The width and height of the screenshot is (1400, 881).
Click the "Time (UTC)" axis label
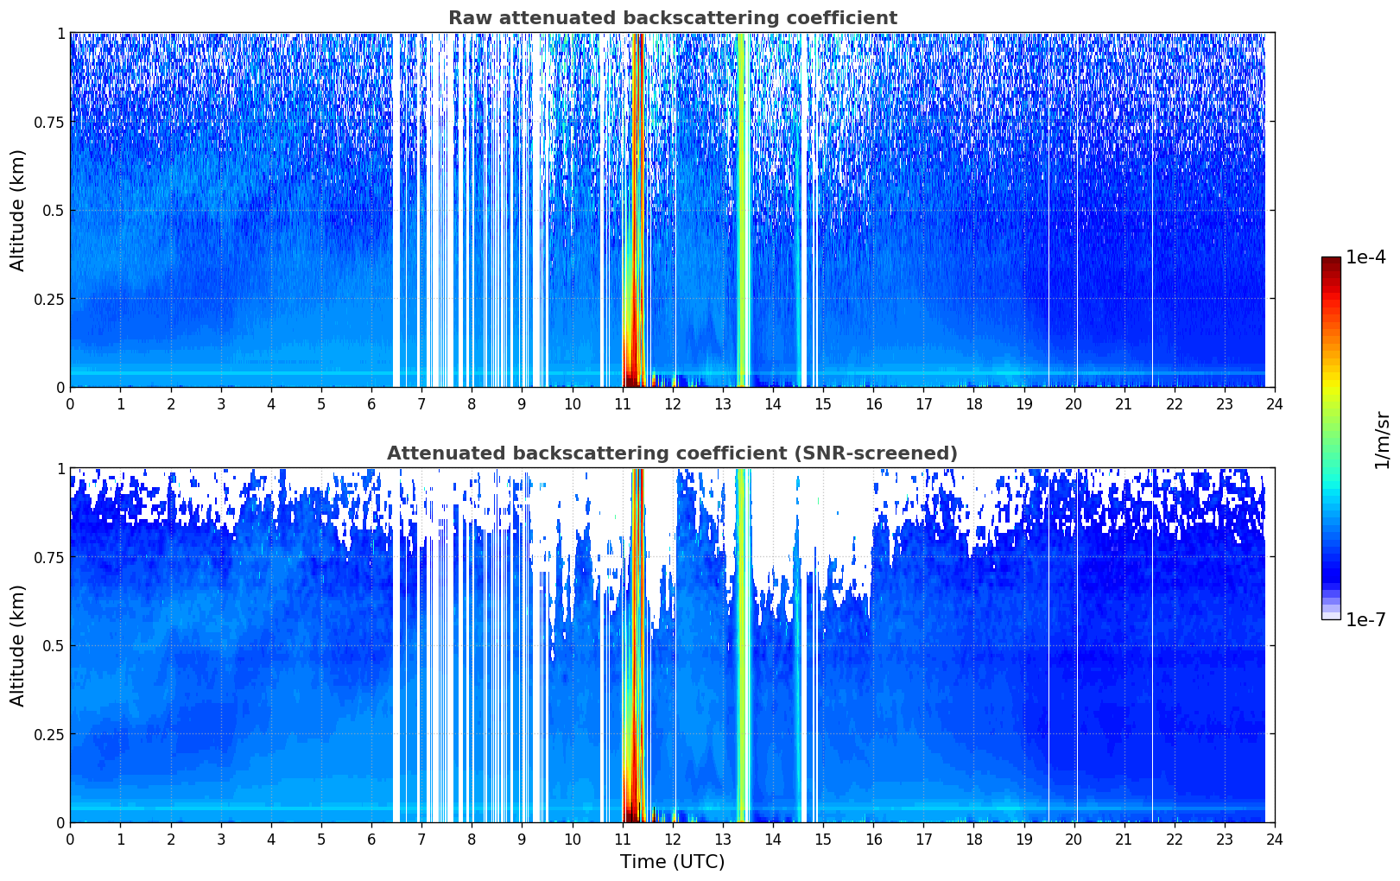coord(672,862)
